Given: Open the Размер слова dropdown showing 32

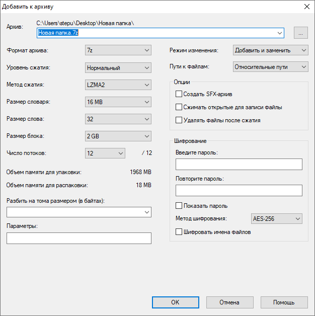Looking at the screenshot, I should point(118,119).
